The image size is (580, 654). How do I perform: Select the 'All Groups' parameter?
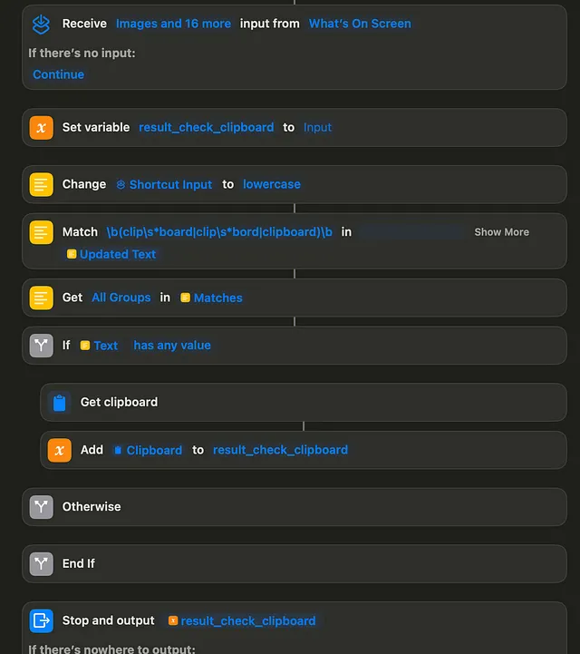coord(121,298)
